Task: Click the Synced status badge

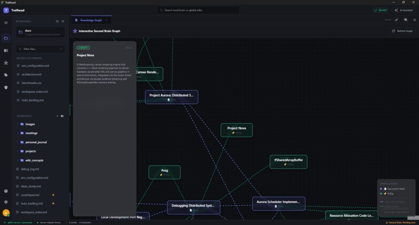Action: click(x=380, y=10)
